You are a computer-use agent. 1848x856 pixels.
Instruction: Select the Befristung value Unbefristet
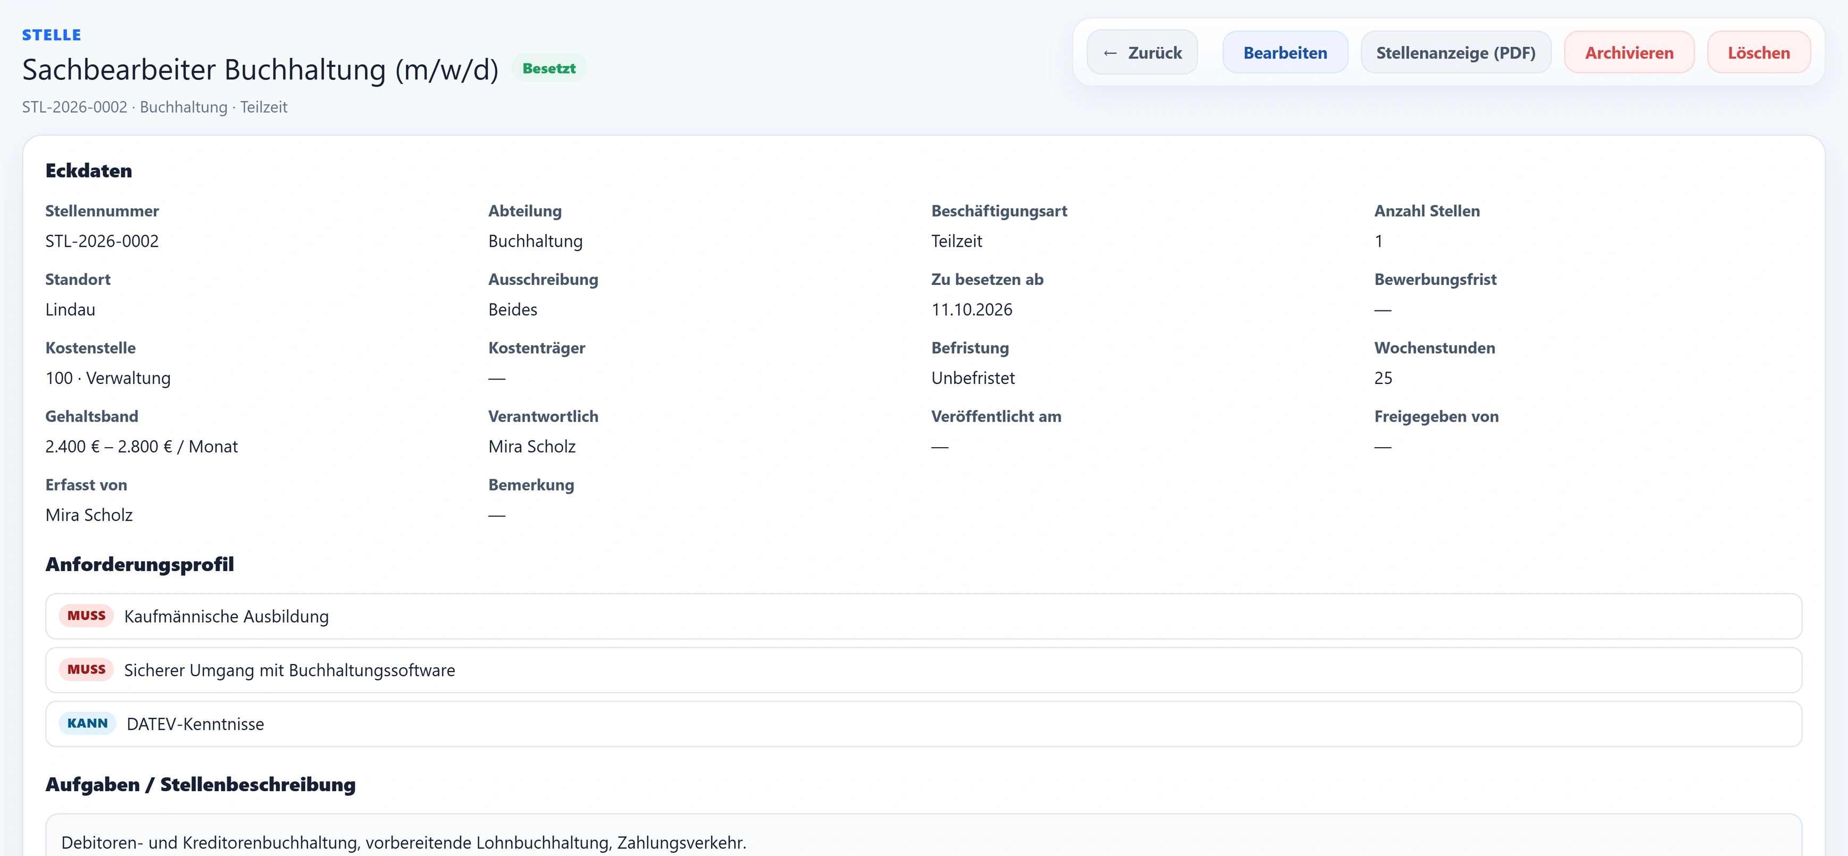pyautogui.click(x=973, y=378)
